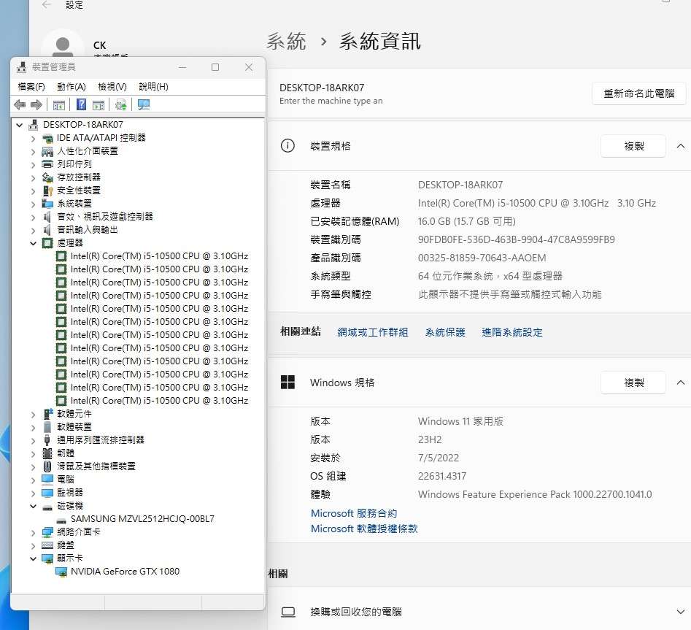Click the keyboard icon beside 鍵盤
This screenshot has width=691, height=630.
click(x=47, y=545)
